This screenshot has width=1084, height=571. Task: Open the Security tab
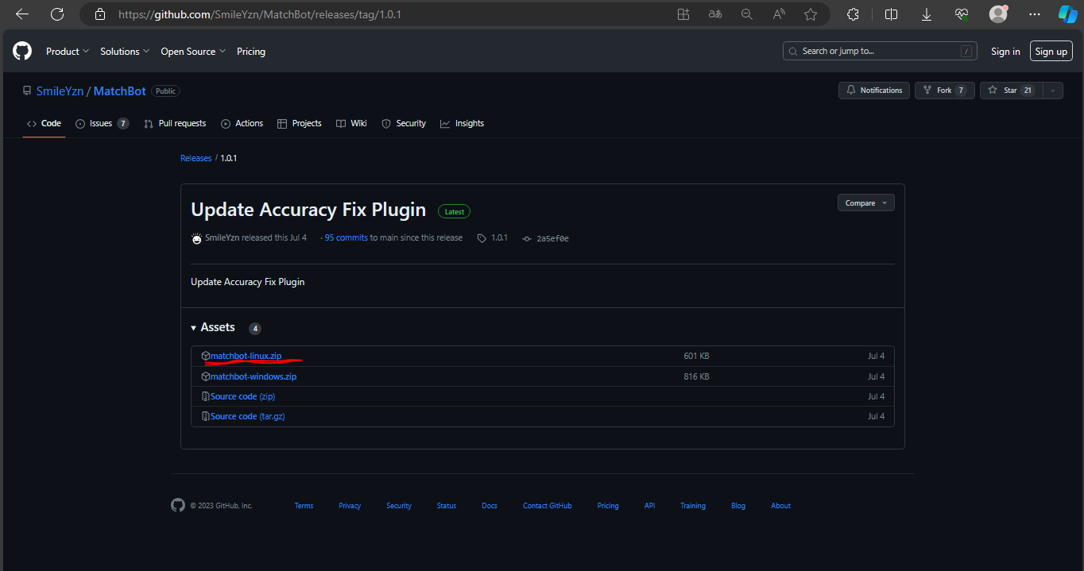(404, 123)
